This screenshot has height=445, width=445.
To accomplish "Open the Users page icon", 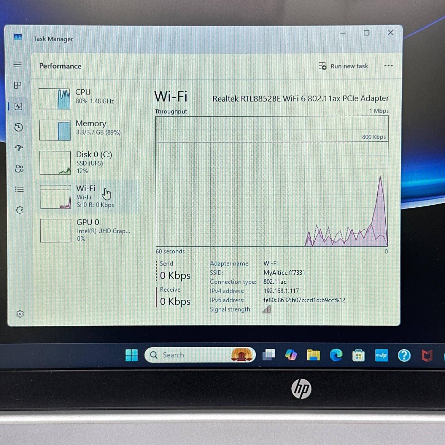I will coord(19,169).
